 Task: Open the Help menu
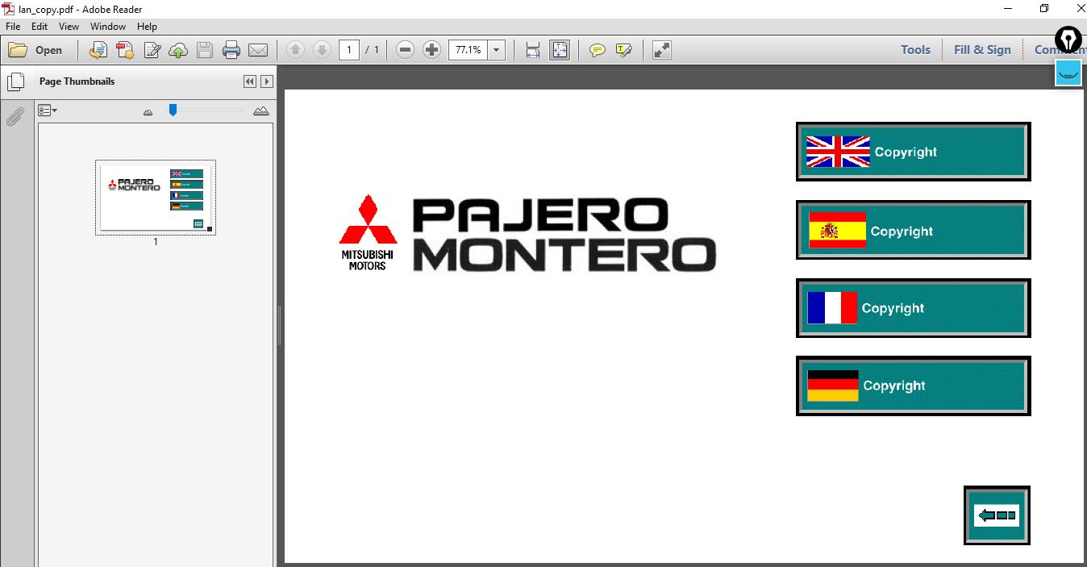tap(147, 27)
